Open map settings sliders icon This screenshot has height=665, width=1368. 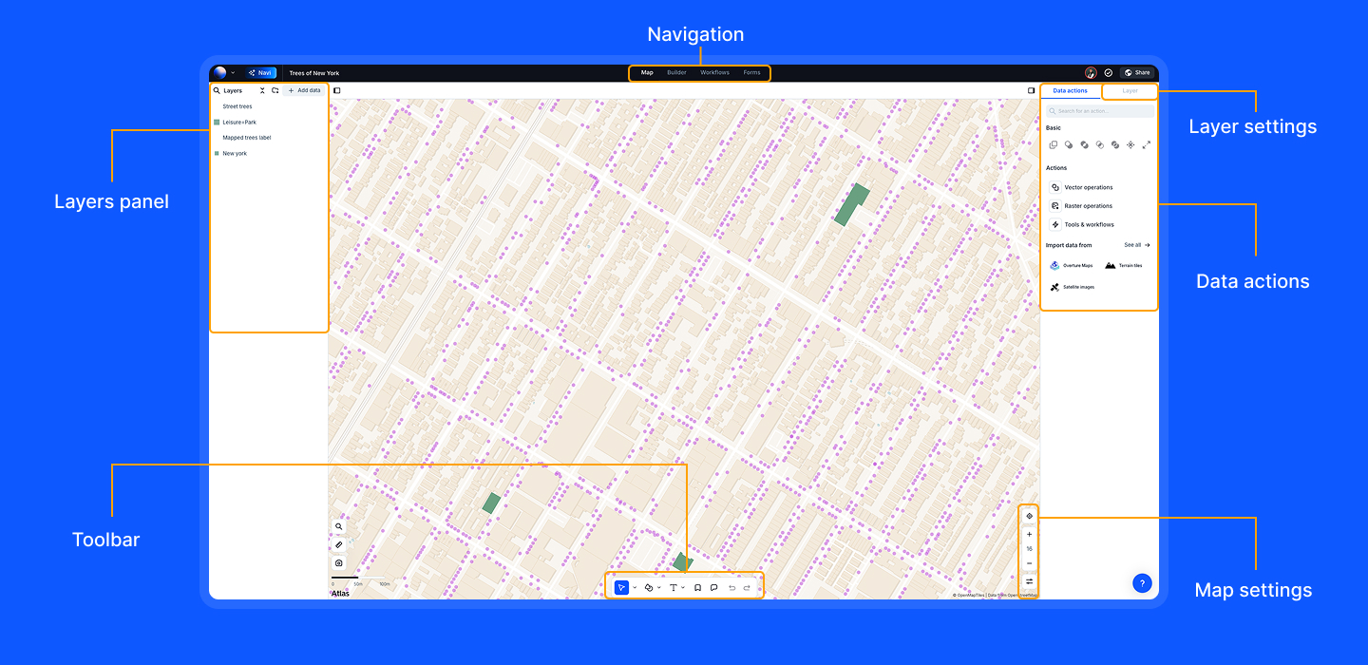pyautogui.click(x=1029, y=581)
